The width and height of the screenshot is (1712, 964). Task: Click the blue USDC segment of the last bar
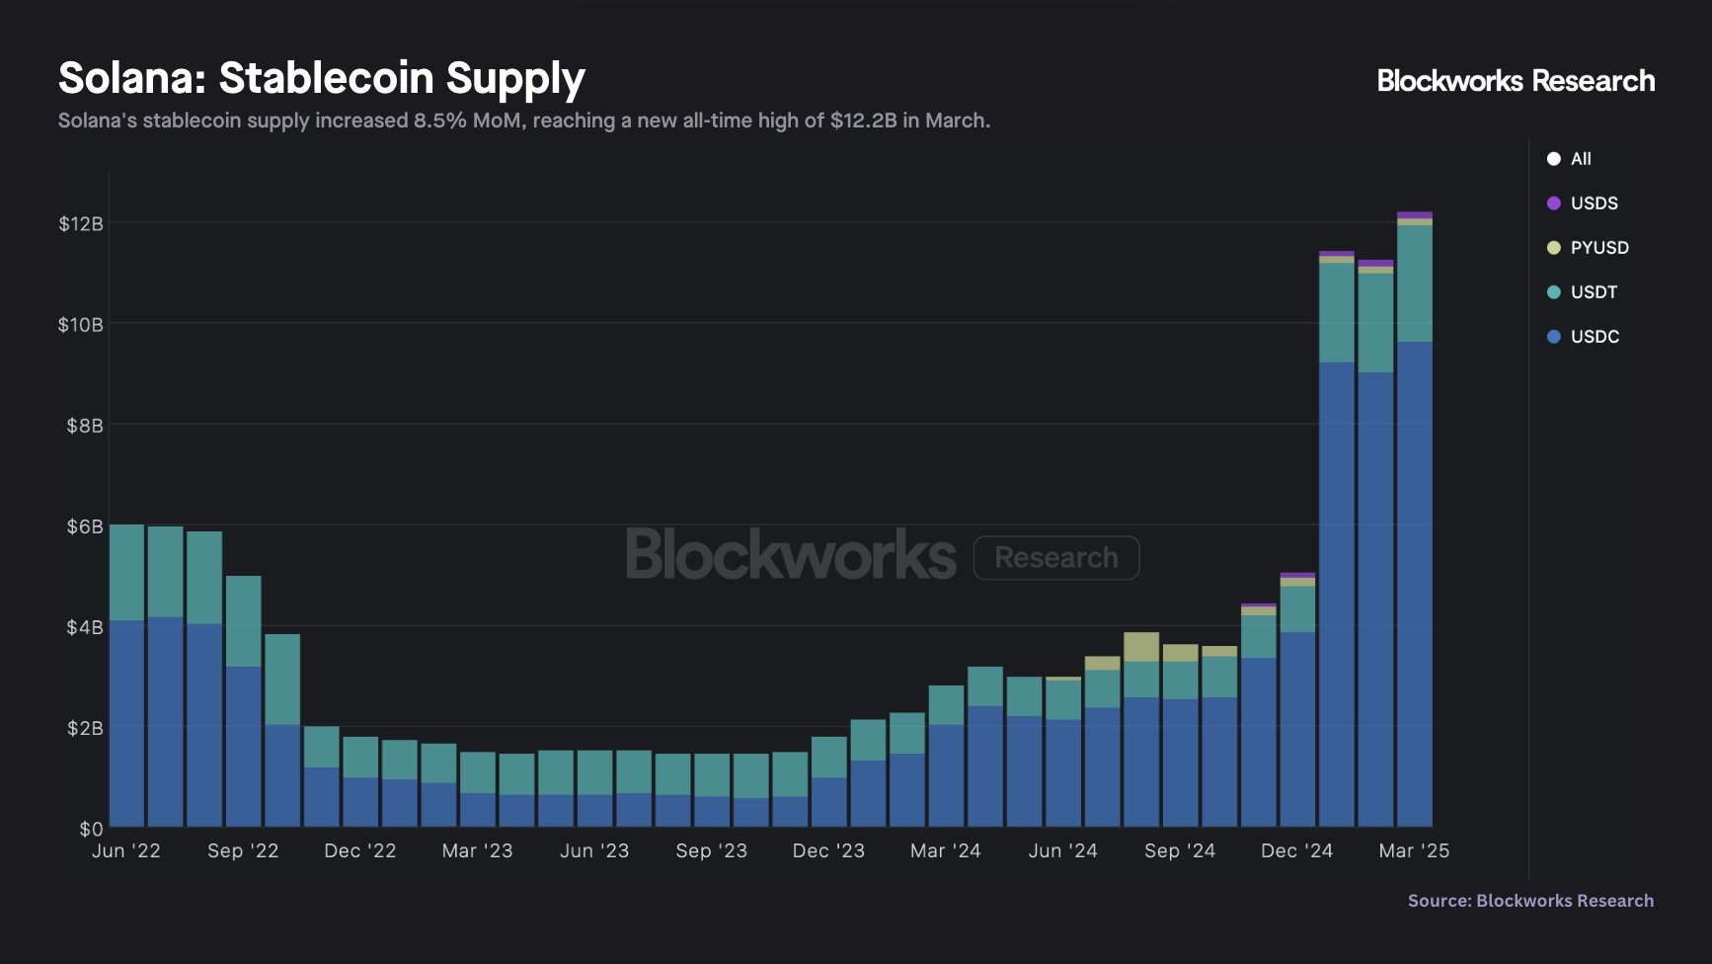(1414, 583)
